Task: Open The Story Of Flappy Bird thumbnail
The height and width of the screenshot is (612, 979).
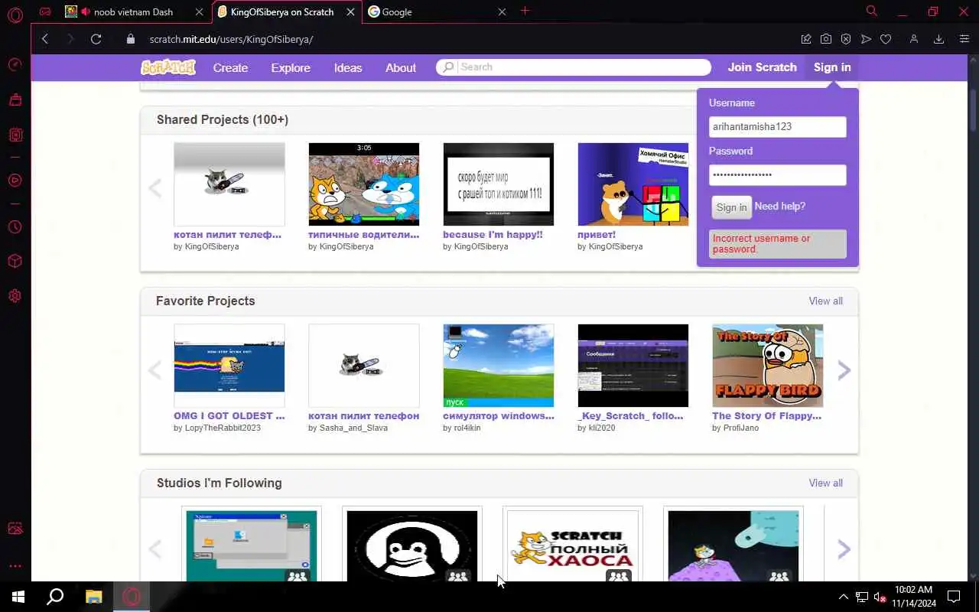Action: [x=768, y=366]
